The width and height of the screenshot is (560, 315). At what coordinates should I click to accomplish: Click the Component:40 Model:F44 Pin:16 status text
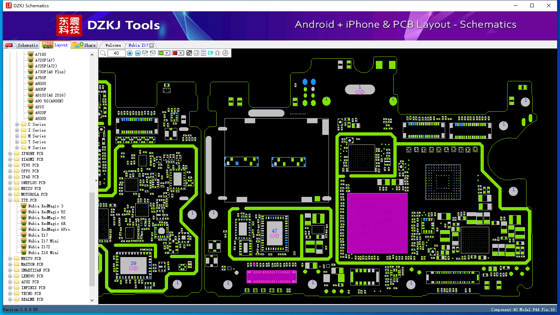523,310
